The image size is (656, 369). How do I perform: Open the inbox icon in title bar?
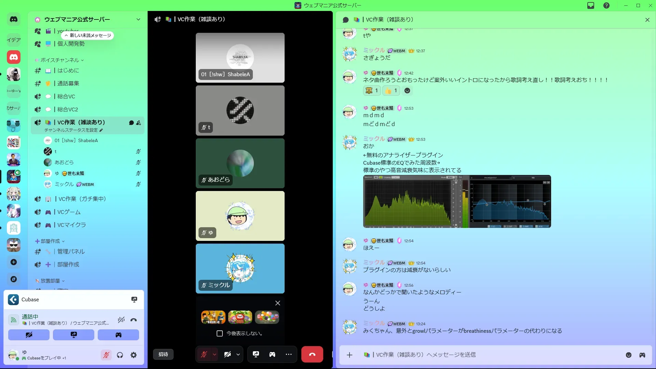[x=591, y=5]
